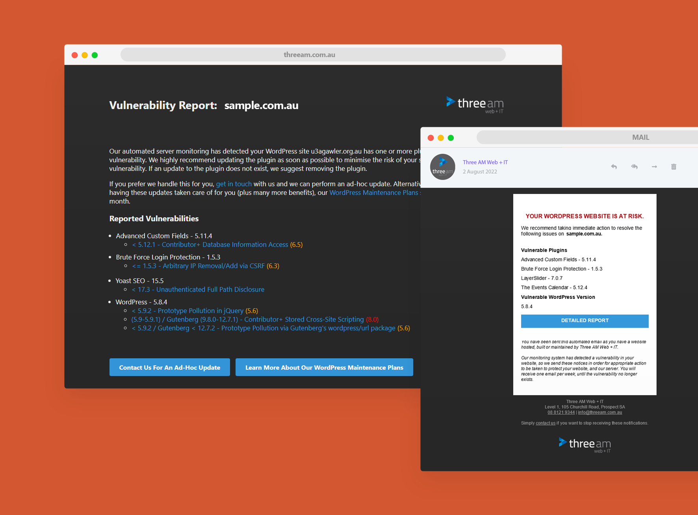This screenshot has width=698, height=515.
Task: Click the Three AM Web + IT sender name
Action: (x=485, y=162)
